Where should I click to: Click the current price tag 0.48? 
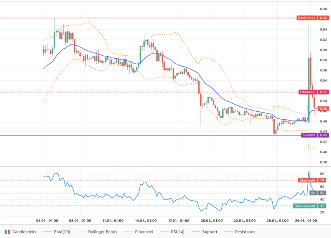tap(323, 109)
